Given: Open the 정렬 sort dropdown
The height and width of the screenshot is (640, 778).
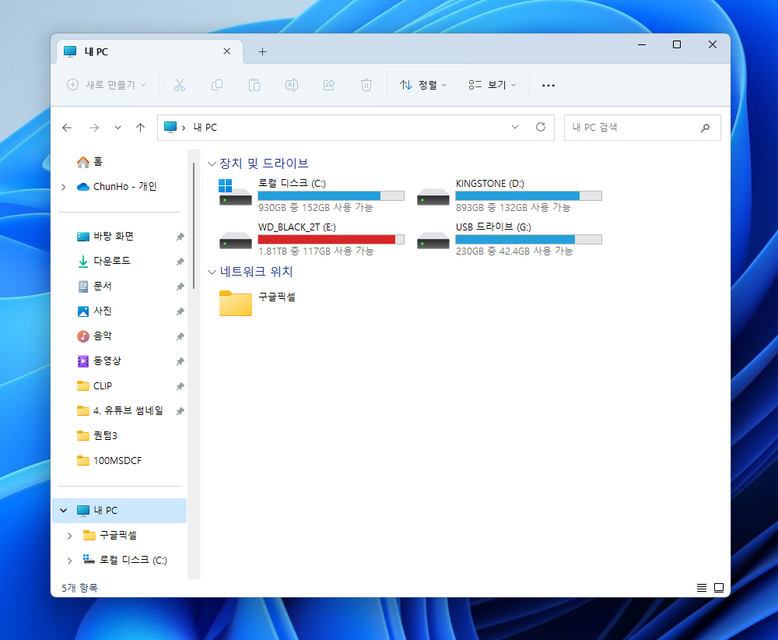Looking at the screenshot, I should [423, 85].
